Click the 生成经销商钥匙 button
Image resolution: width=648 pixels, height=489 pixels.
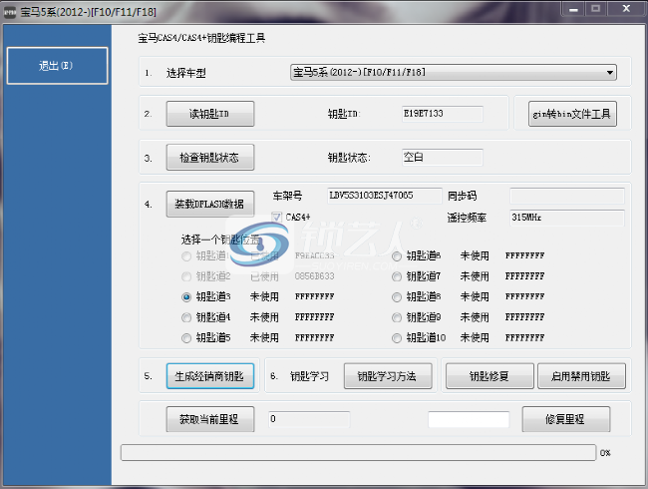pyautogui.click(x=210, y=376)
